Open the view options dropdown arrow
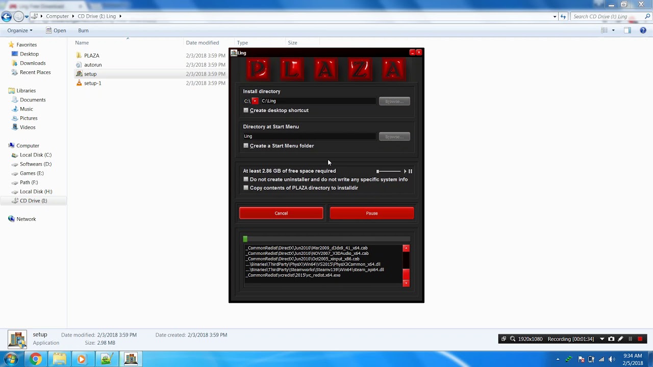This screenshot has height=367, width=653. click(613, 31)
